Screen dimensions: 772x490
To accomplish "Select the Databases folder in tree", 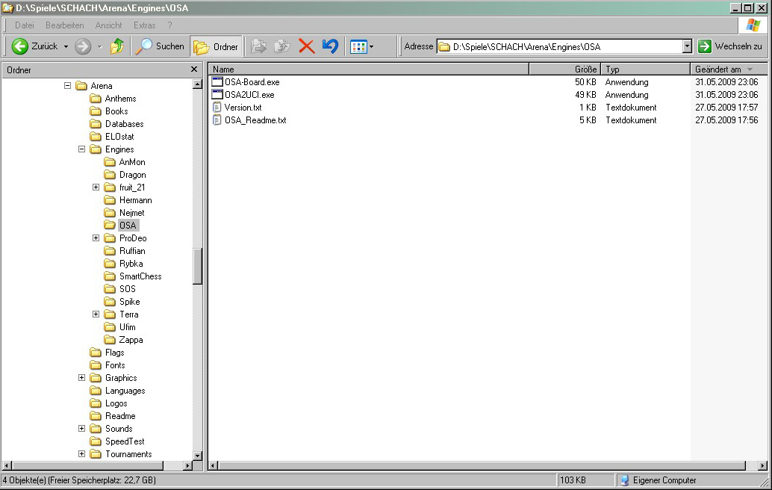I will (124, 124).
